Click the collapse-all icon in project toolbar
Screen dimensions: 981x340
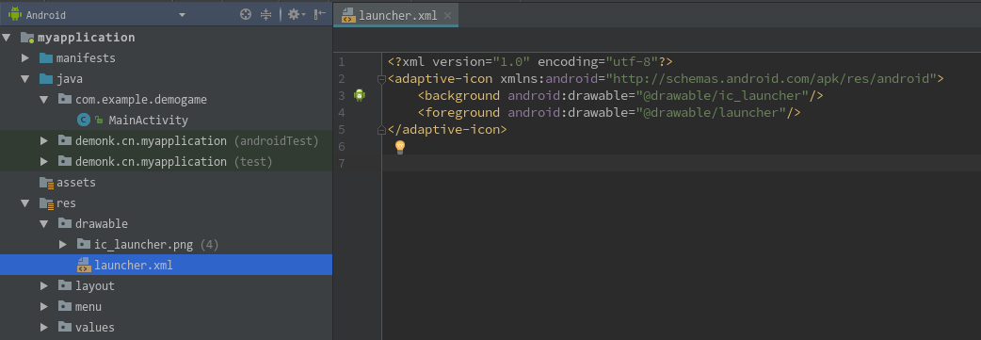(265, 14)
